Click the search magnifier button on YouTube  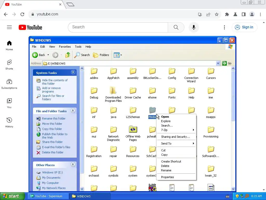(x=176, y=27)
